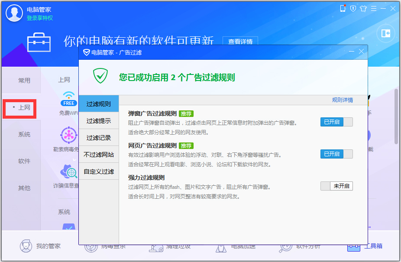Click the 我的管家 icon in bottom bar

tap(26, 246)
